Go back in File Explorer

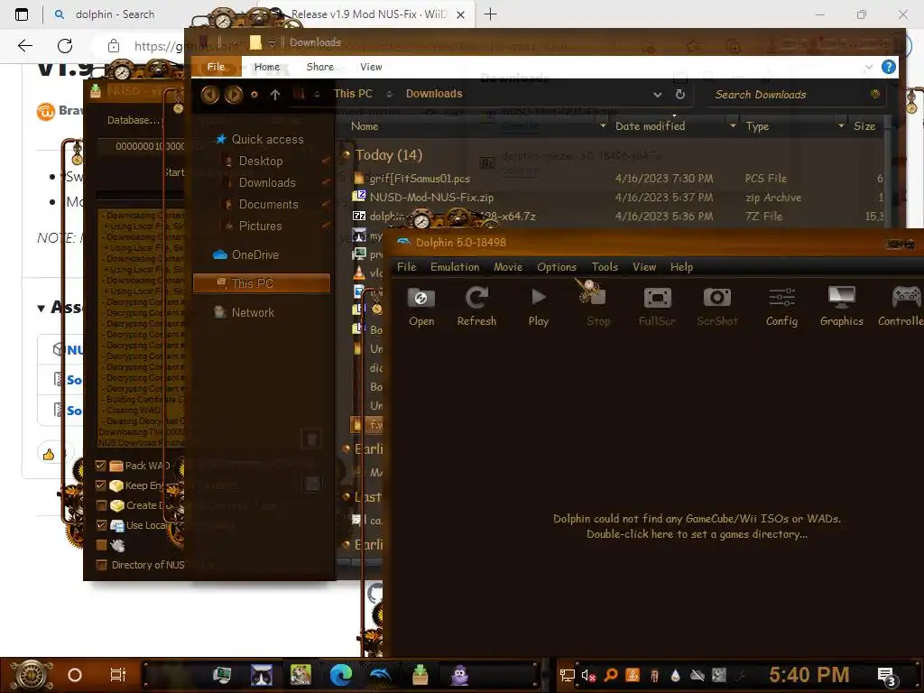[210, 94]
